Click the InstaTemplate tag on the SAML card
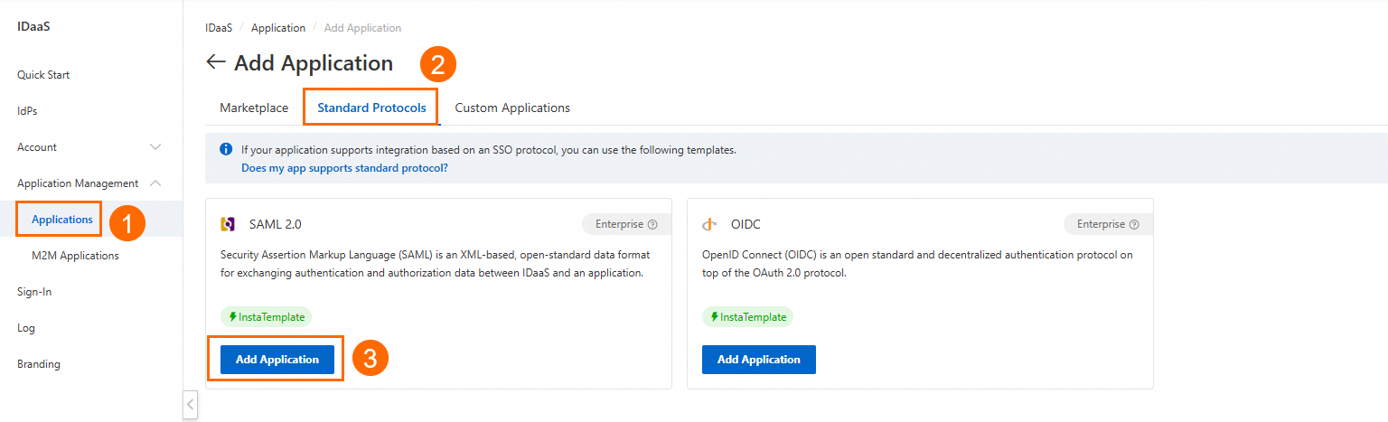1388x422 pixels. 267,317
